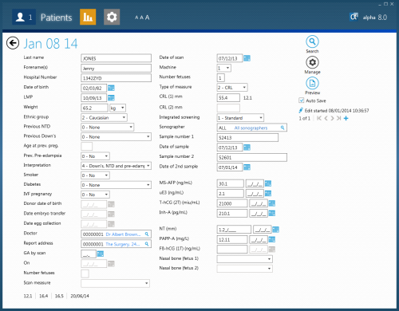399x311 pixels.
Task: Click the Manage gear icon
Action: (x=312, y=63)
